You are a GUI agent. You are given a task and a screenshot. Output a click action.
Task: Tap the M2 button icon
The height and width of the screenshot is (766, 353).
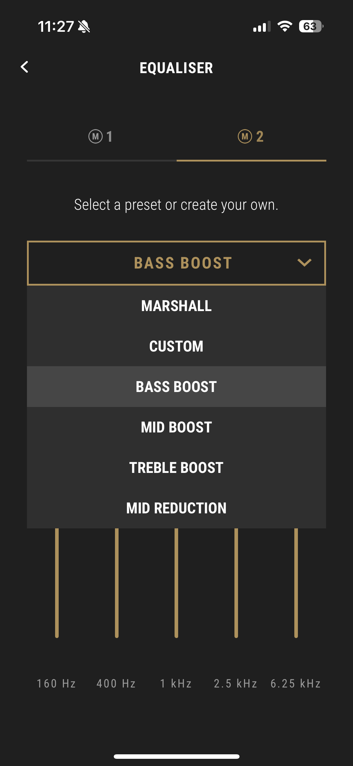pyautogui.click(x=245, y=137)
